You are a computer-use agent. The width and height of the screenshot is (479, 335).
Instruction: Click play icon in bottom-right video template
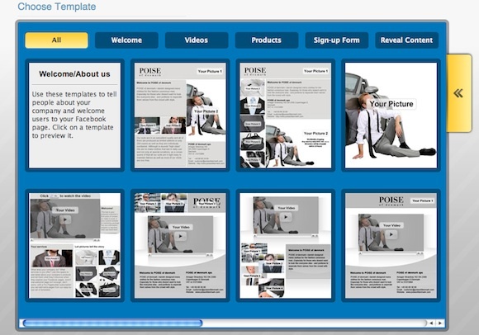pos(391,234)
